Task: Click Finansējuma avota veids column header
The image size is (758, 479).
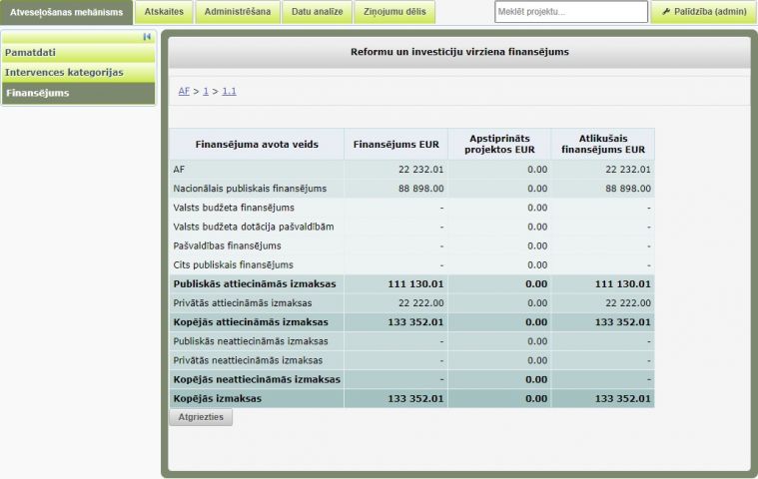Action: [257, 144]
